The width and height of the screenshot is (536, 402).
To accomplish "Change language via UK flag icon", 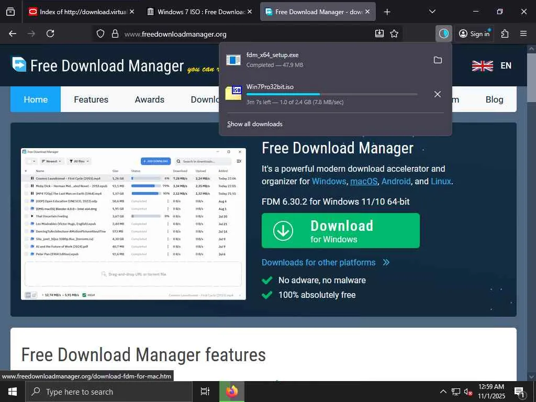I will (x=482, y=65).
